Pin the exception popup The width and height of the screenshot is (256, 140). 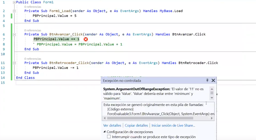[x=207, y=80]
